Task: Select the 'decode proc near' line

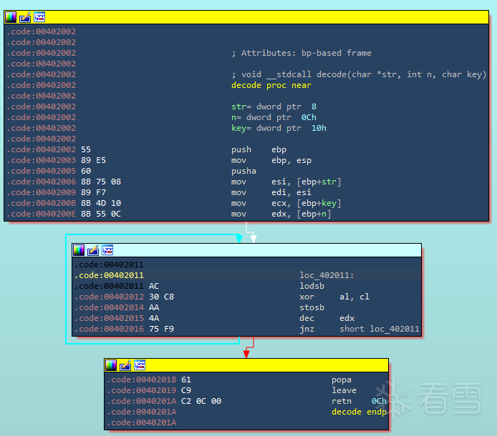Action: pyautogui.click(x=271, y=85)
